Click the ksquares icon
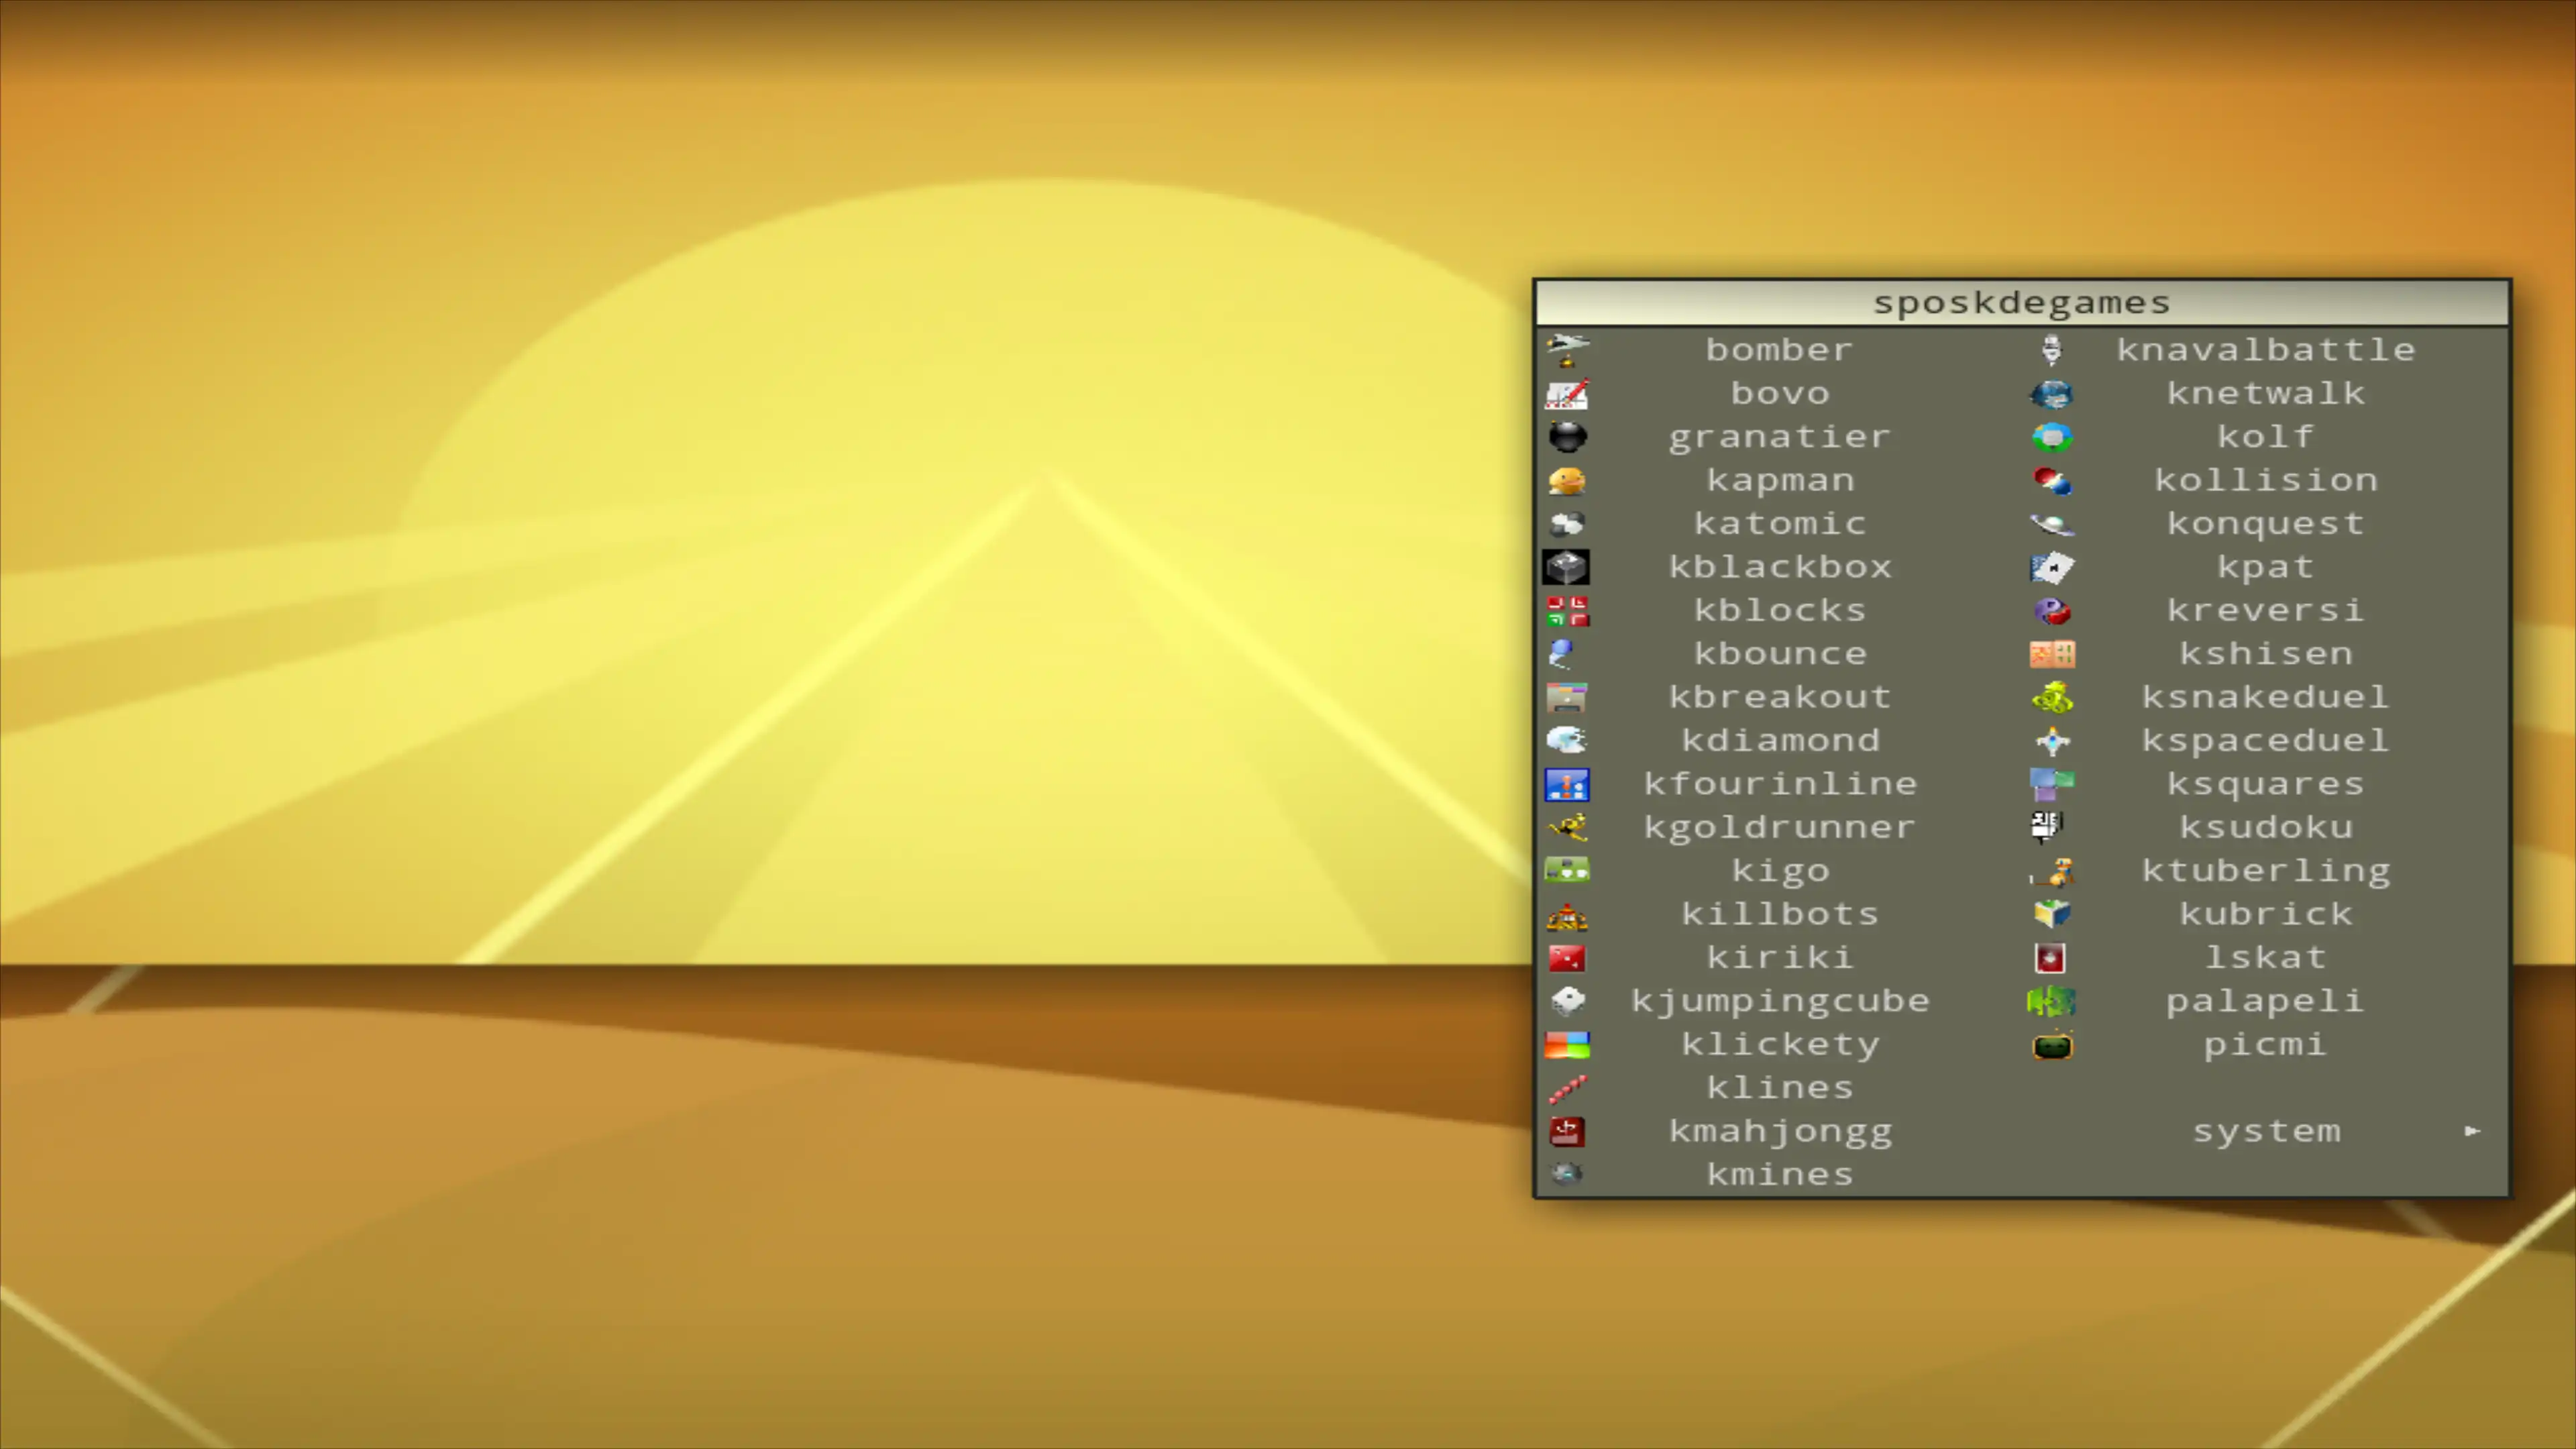The image size is (2576, 1449). pos(2052,784)
